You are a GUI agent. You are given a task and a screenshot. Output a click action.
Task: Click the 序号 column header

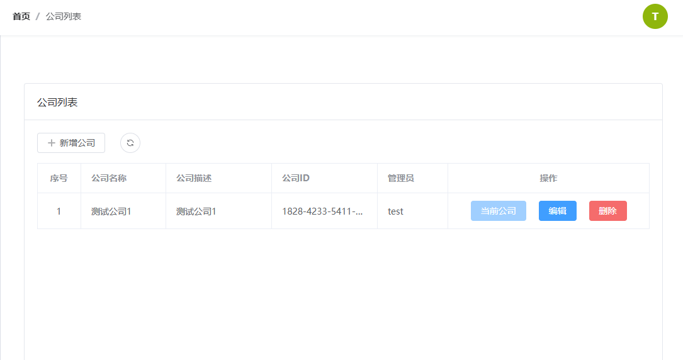pos(59,178)
